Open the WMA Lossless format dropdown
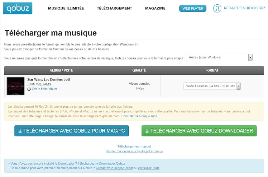Viewport: 268px width, 177px height. pos(212,86)
